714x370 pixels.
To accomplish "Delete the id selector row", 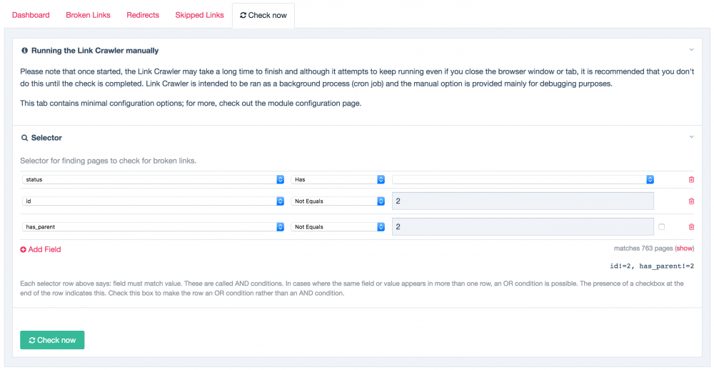I will [x=691, y=201].
